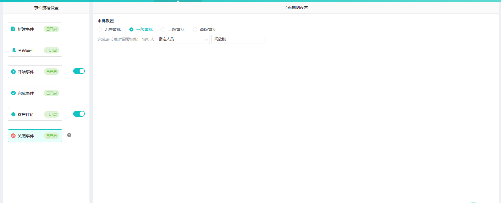
Task: Click the 完成事件 checkmark icon
Action: [13, 93]
